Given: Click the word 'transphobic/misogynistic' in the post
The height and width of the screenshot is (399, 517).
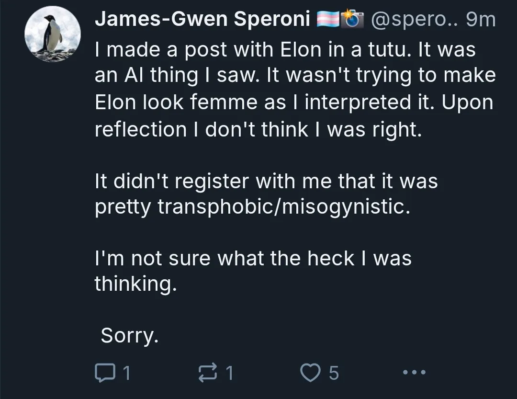Looking at the screenshot, I should tap(284, 207).
